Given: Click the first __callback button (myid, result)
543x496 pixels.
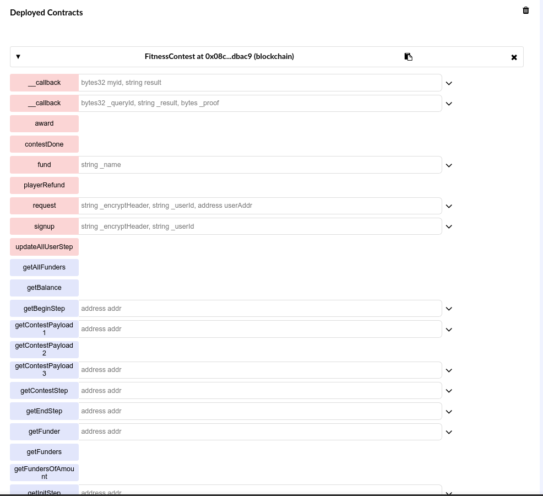Looking at the screenshot, I should pos(44,83).
